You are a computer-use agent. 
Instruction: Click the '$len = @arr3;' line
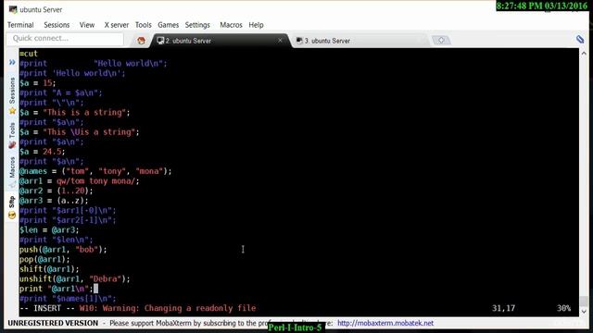pyautogui.click(x=49, y=230)
